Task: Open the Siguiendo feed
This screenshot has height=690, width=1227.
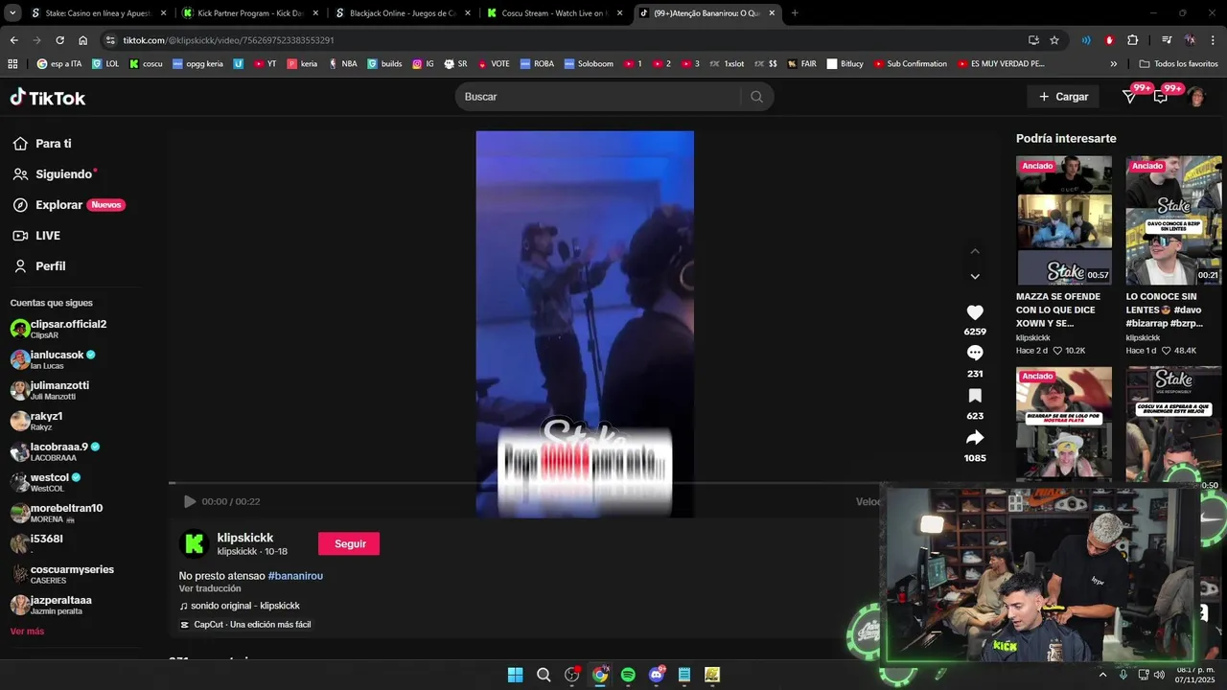Action: point(55,174)
